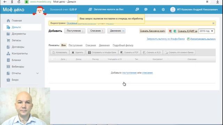
Task: Add a Поступление entry
Action: [75, 31]
